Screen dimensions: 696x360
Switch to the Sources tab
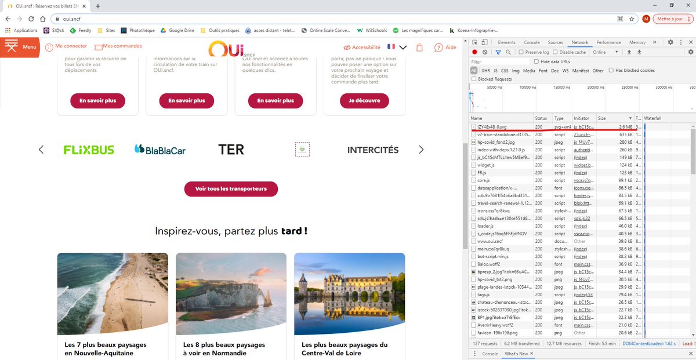click(x=556, y=42)
